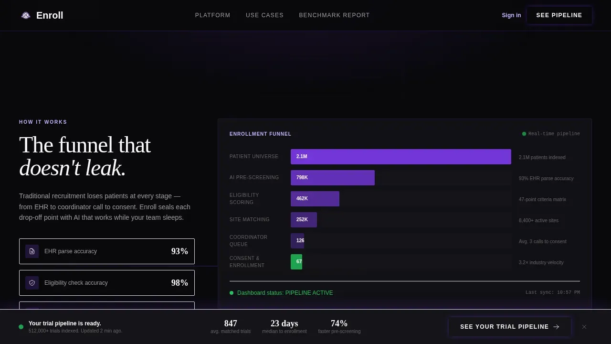The width and height of the screenshot is (611, 344).
Task: Dismiss the bottom trial pipeline banner
Action: point(584,327)
